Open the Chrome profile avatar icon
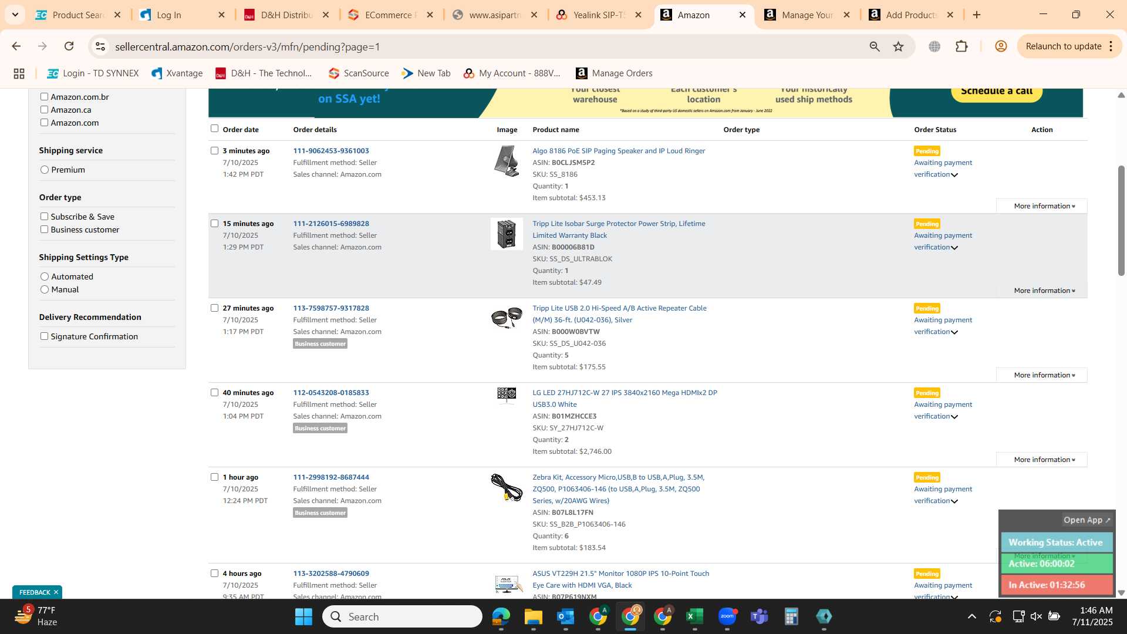Viewport: 1127px width, 634px height. 1001,46
